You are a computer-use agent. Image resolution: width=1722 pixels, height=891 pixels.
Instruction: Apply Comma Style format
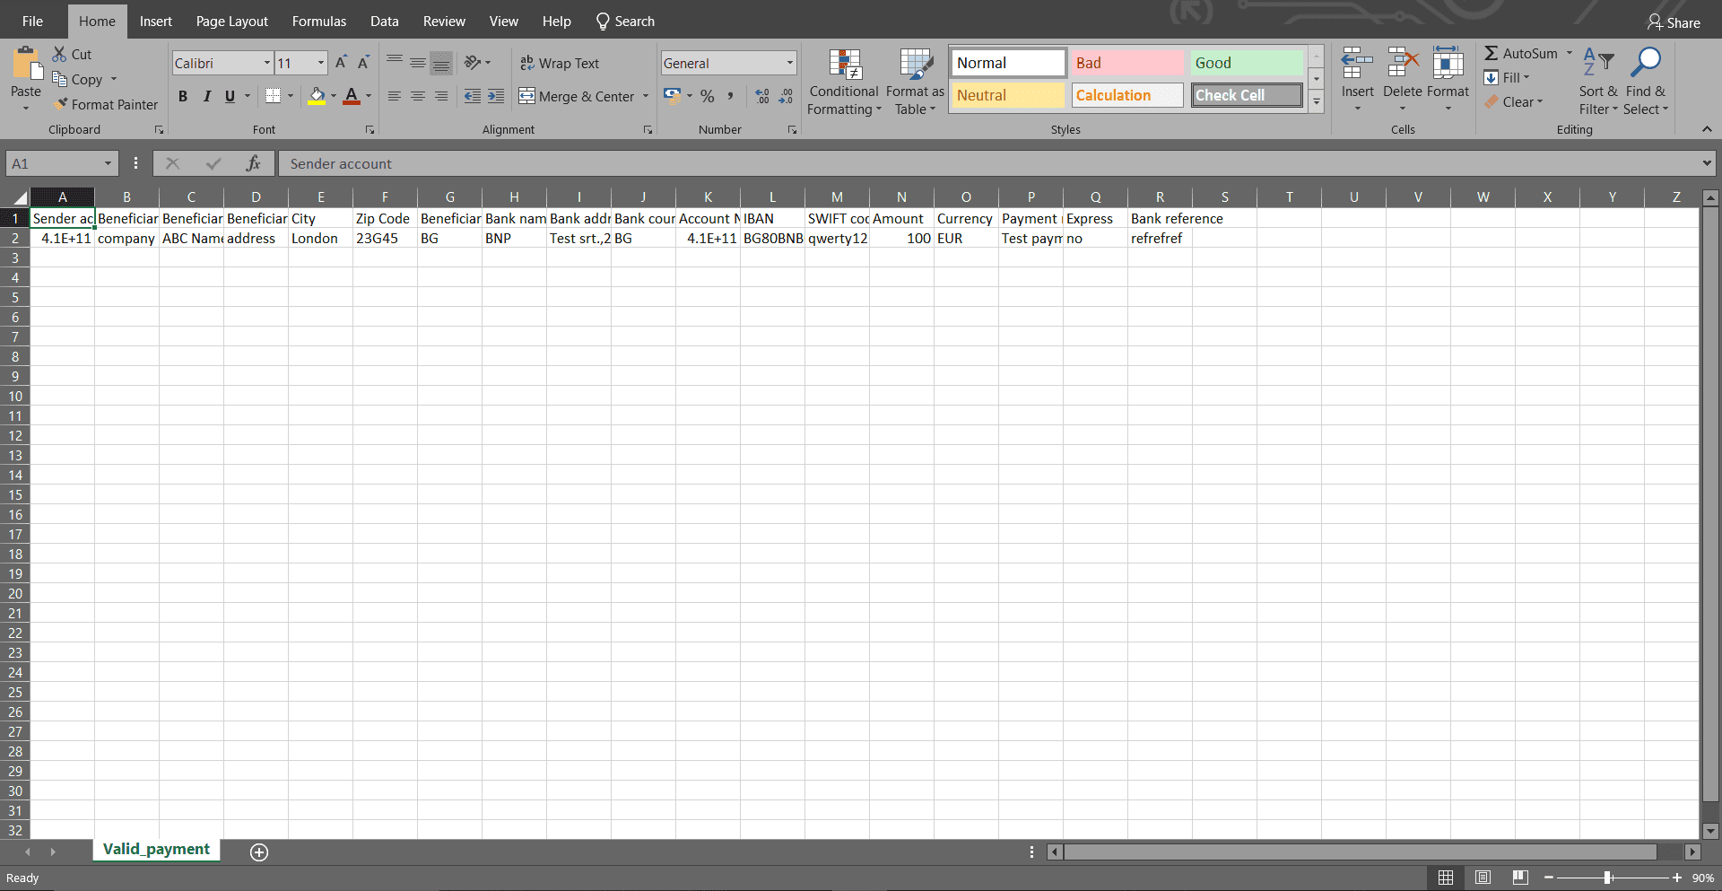pos(731,96)
